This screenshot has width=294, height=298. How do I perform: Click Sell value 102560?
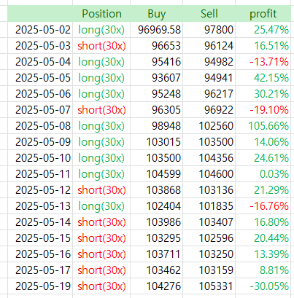[209, 126]
